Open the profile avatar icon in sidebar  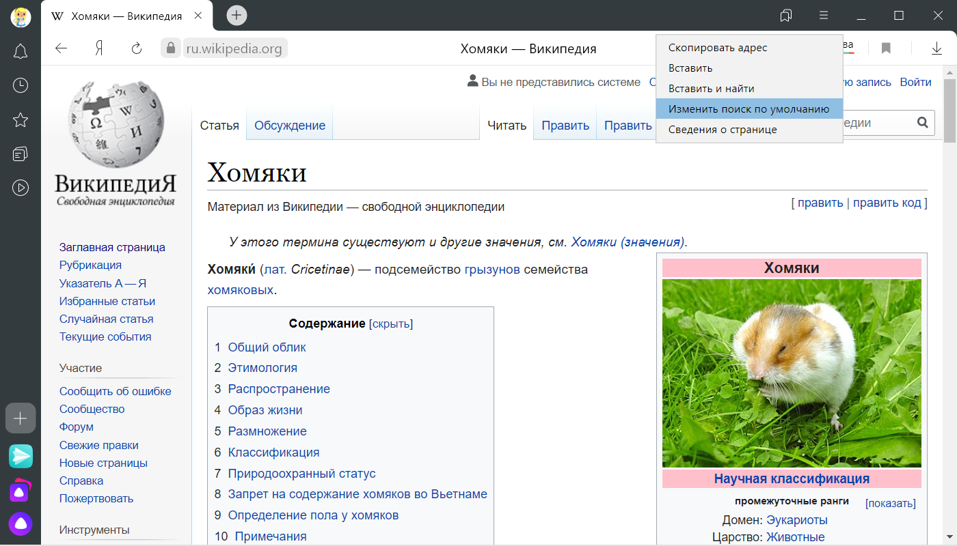click(x=21, y=16)
